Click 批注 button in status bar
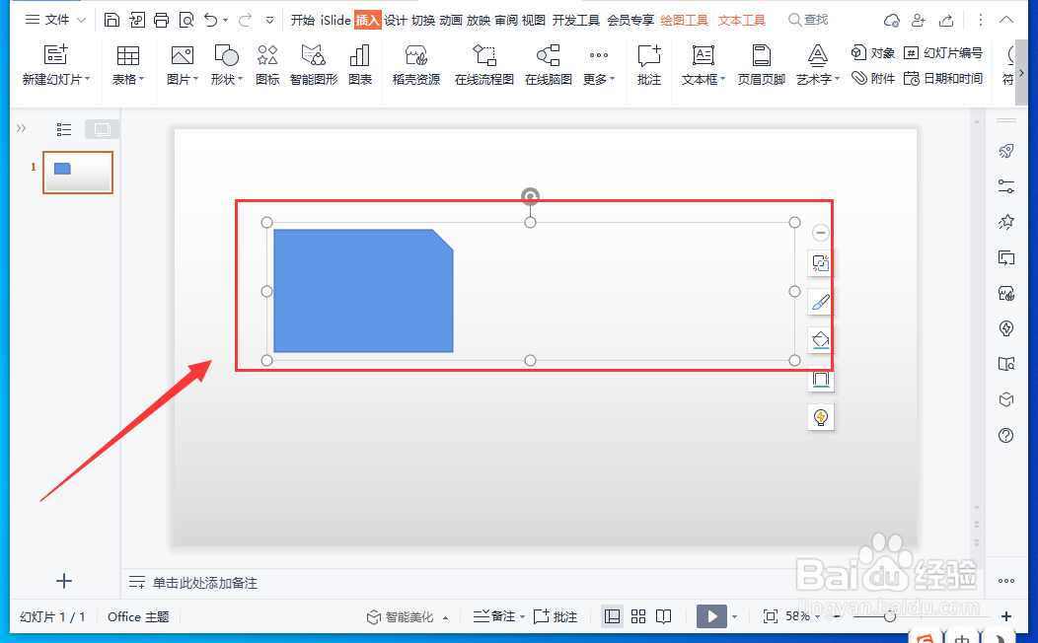The width and height of the screenshot is (1038, 643). coord(556,616)
